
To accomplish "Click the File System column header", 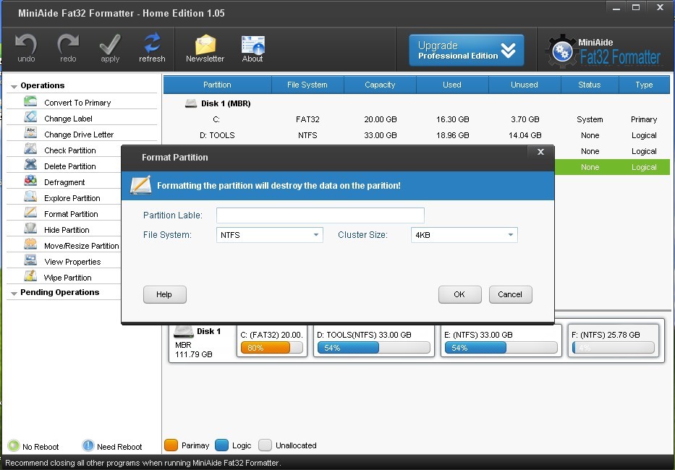I will point(307,85).
